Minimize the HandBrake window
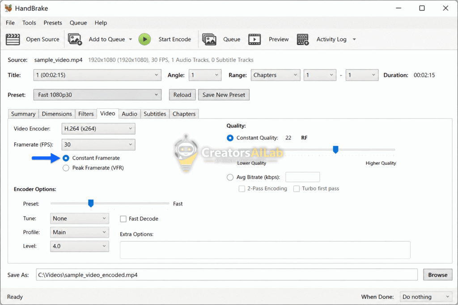 coord(399,8)
